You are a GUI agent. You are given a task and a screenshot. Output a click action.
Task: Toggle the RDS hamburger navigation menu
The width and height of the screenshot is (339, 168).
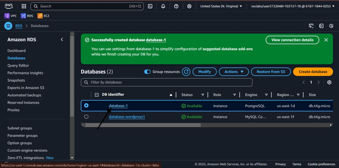coord(8,26)
